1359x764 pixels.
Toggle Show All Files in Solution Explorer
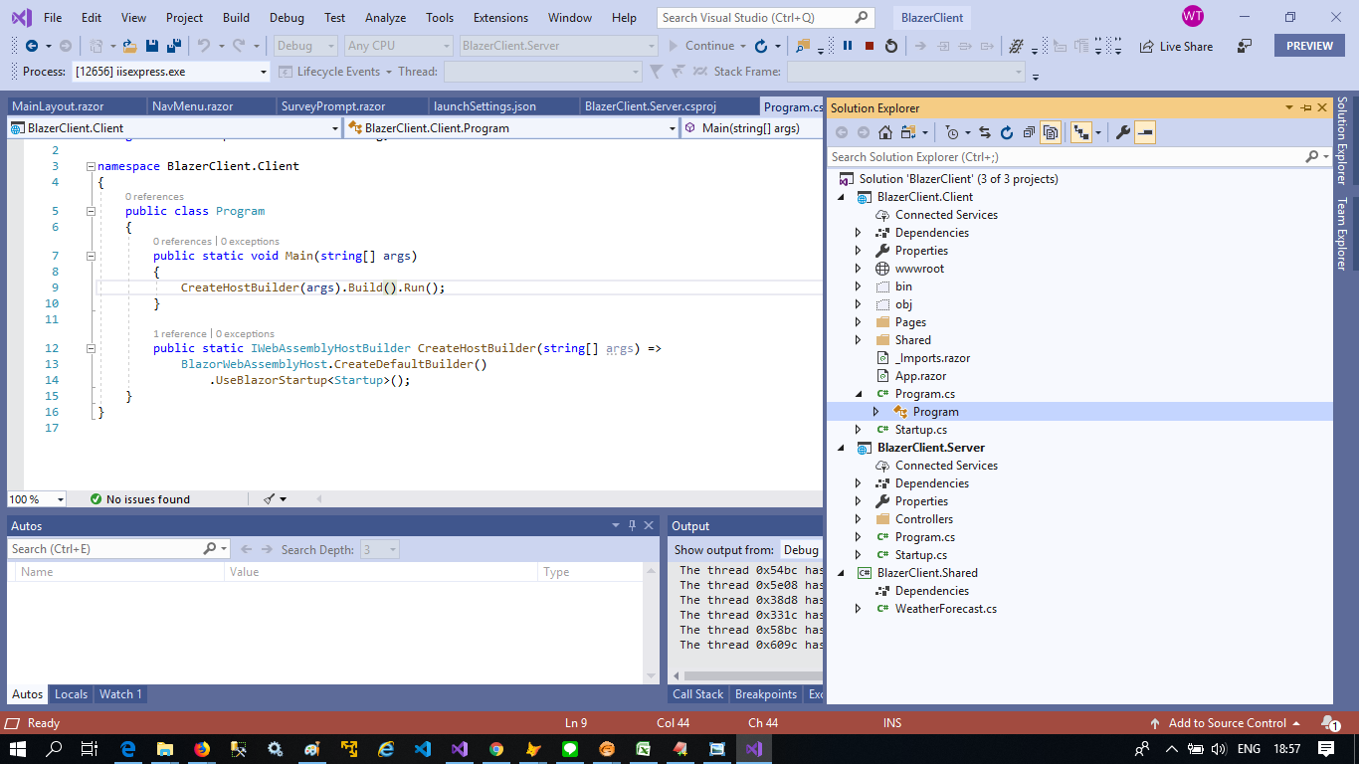point(1050,132)
